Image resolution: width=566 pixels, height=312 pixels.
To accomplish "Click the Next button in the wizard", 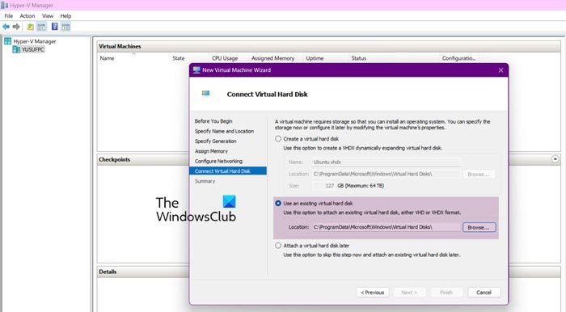I will [x=409, y=293].
